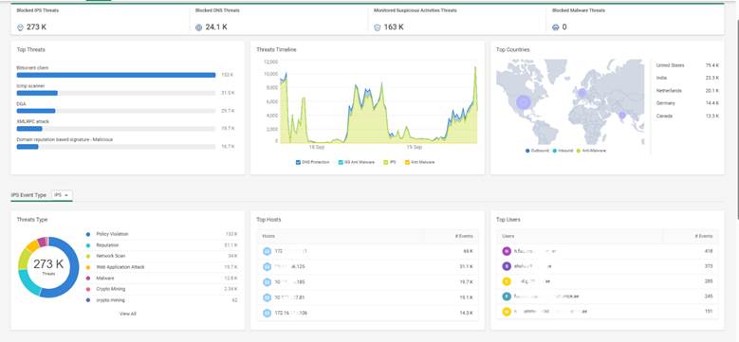This screenshot has height=342, width=739.
Task: Click the Malware threat type row
Action: (161, 279)
